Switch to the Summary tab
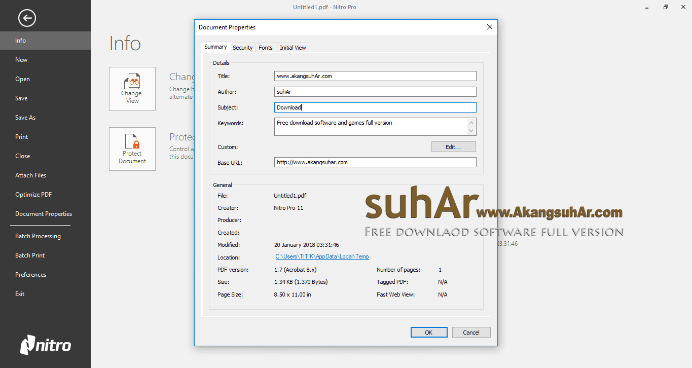 pos(215,47)
